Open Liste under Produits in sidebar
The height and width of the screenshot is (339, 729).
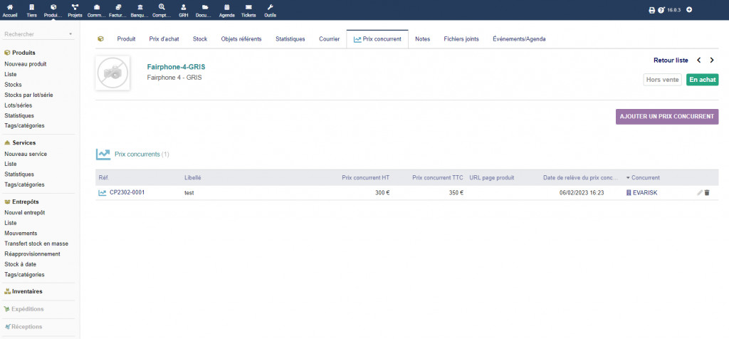[11, 74]
